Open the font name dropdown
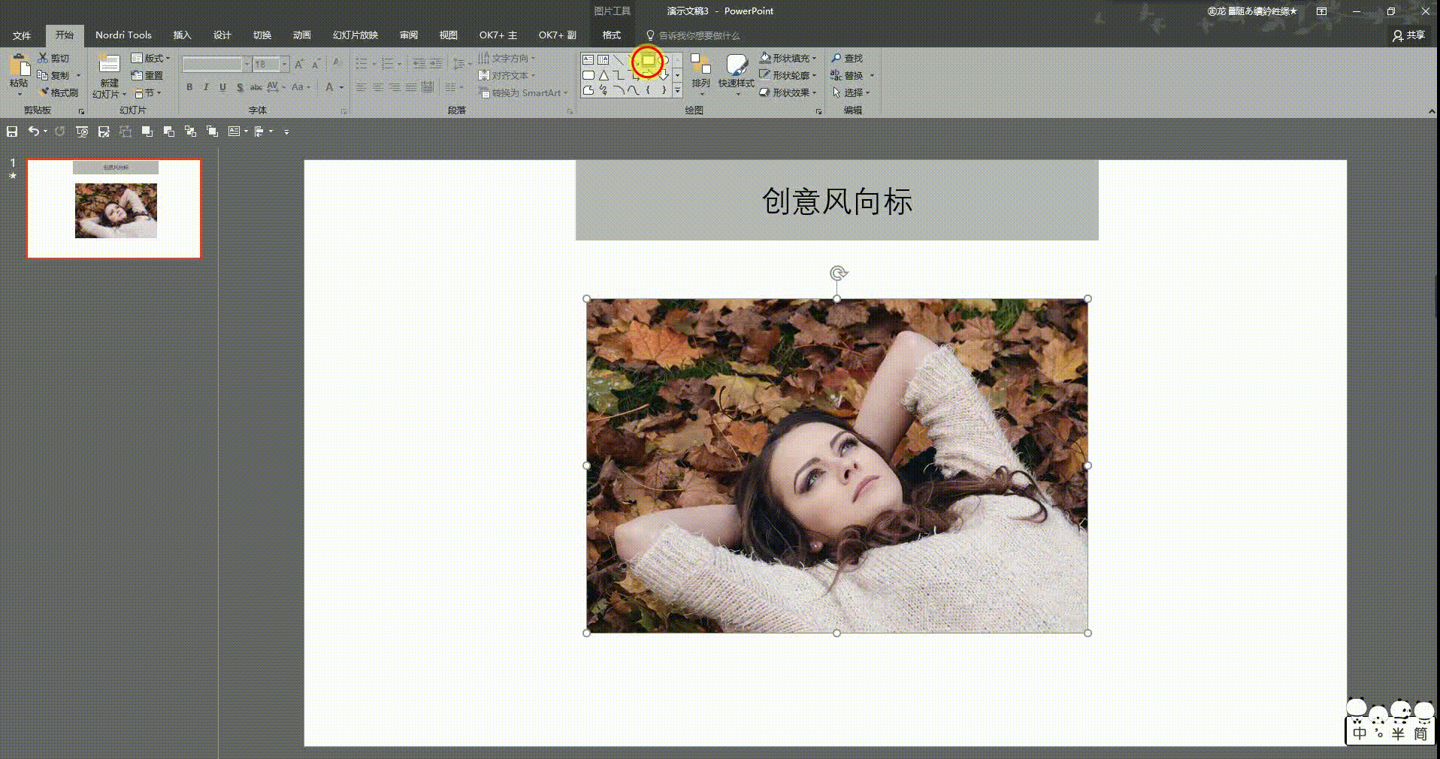This screenshot has width=1440, height=759. tap(246, 65)
